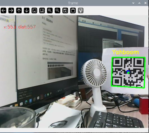
Task: Fit image to window icon
Action: point(42,10)
